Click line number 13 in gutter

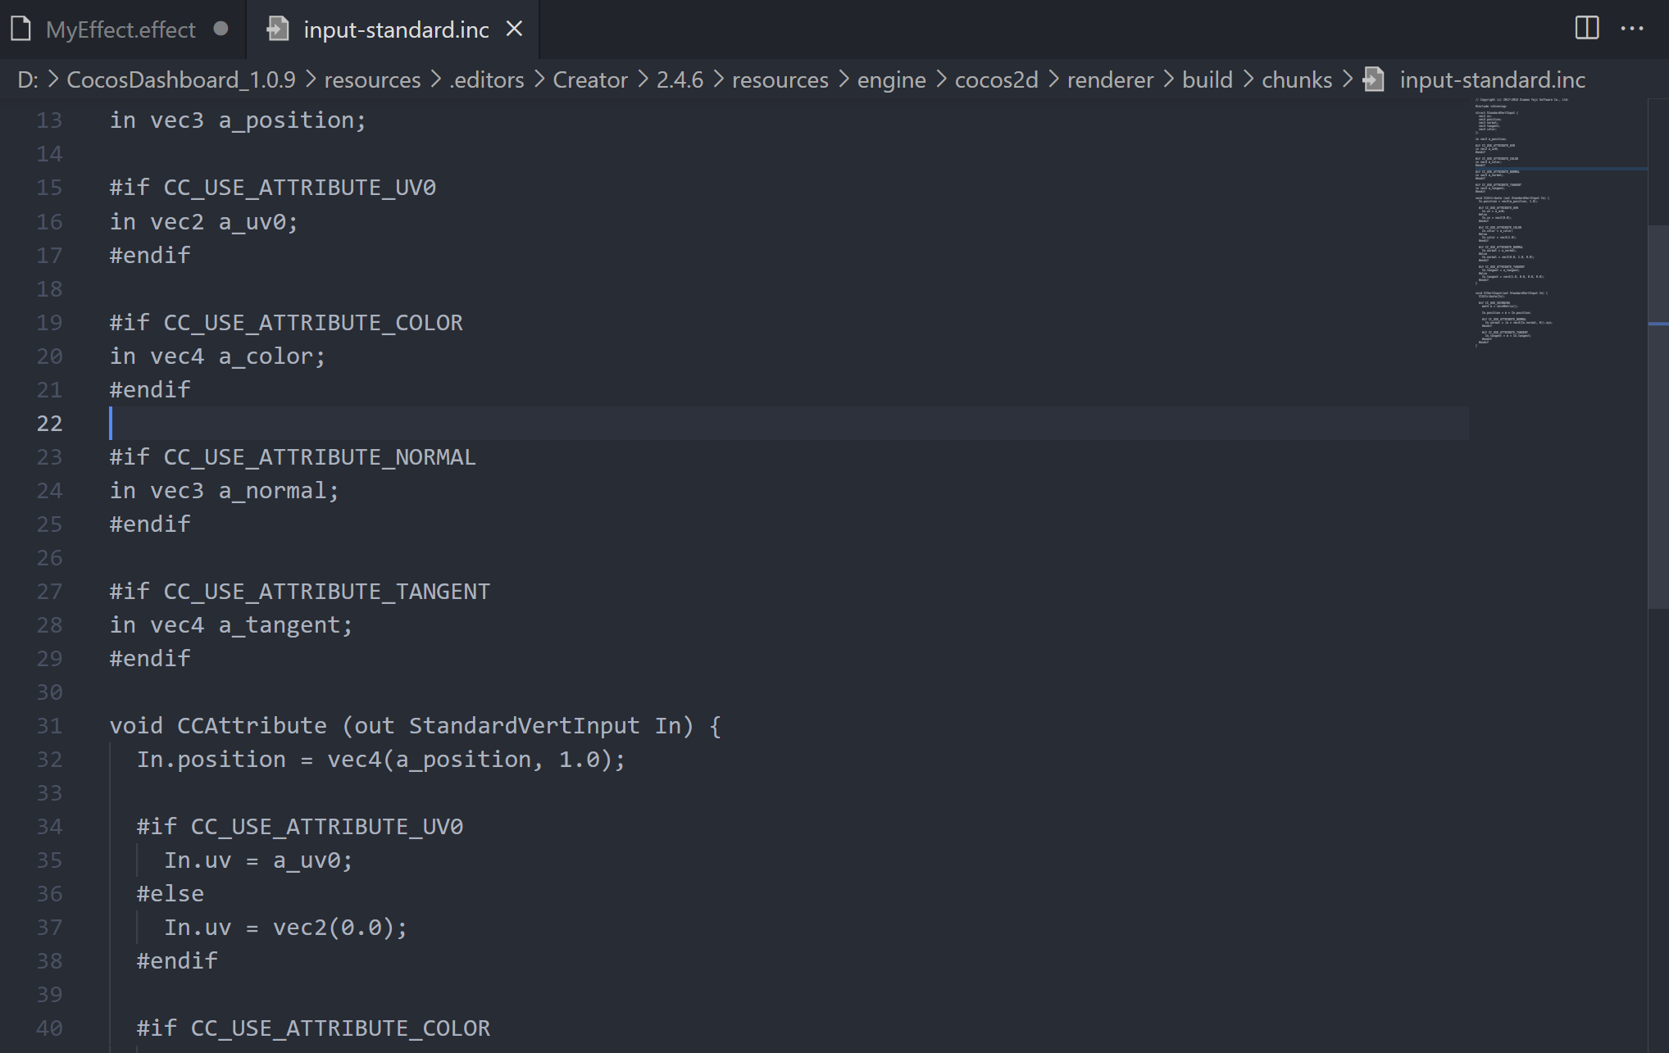[49, 120]
